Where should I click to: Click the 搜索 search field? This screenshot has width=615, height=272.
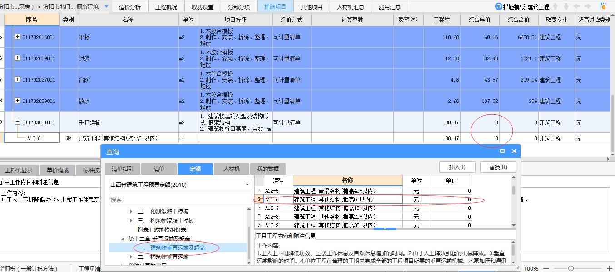tap(180, 199)
